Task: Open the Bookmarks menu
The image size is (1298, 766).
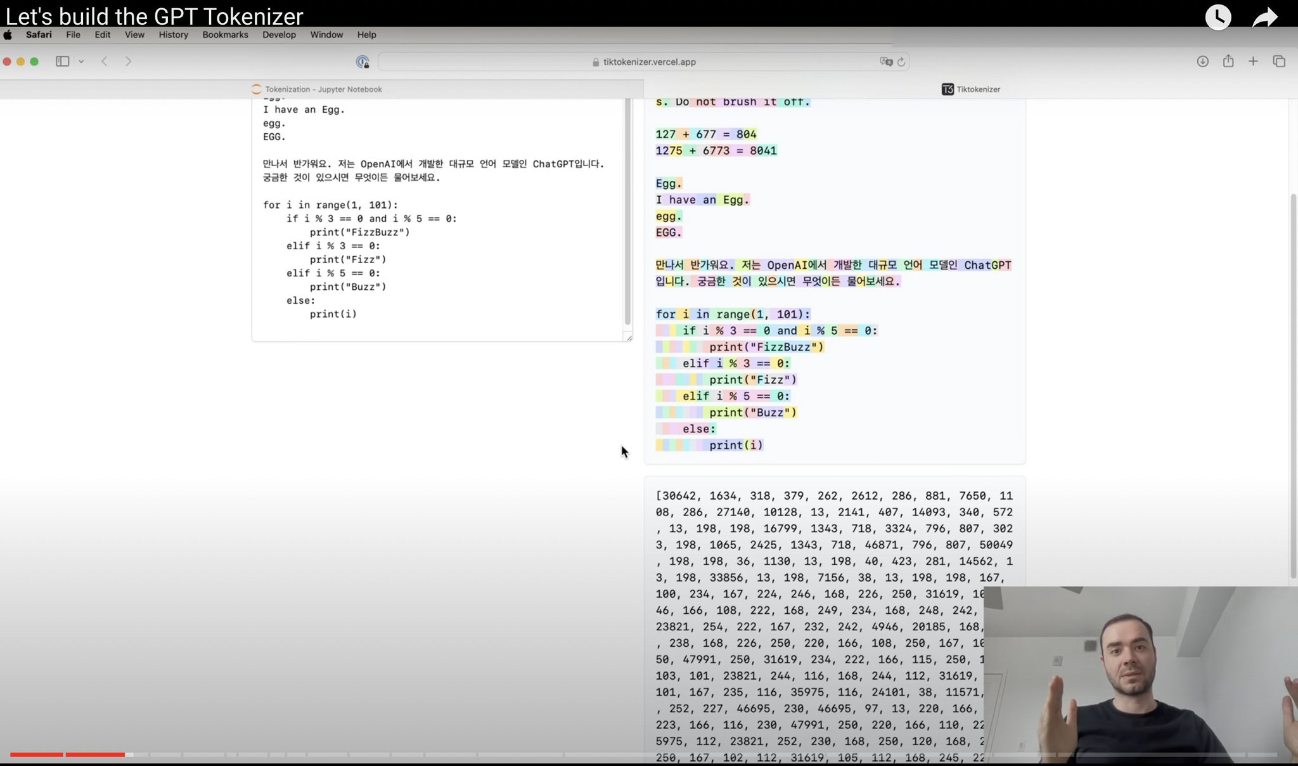Action: click(x=225, y=35)
